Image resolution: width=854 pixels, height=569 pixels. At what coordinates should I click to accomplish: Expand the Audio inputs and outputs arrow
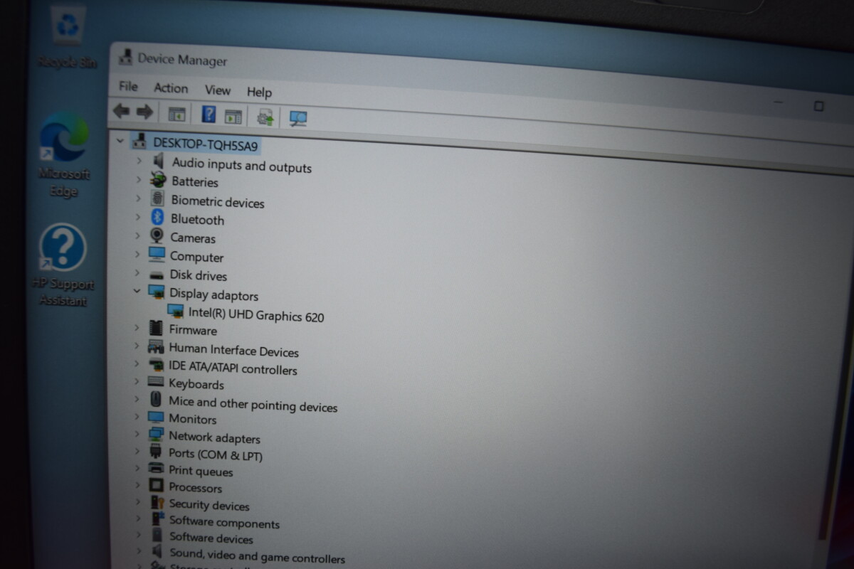click(x=139, y=161)
